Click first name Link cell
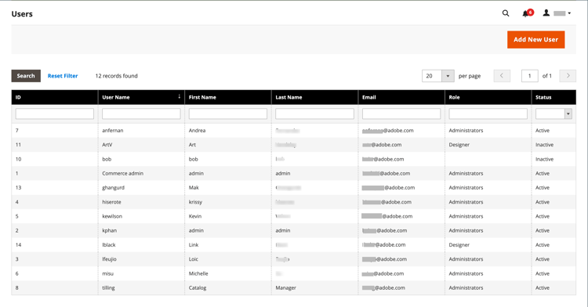 tap(228, 245)
